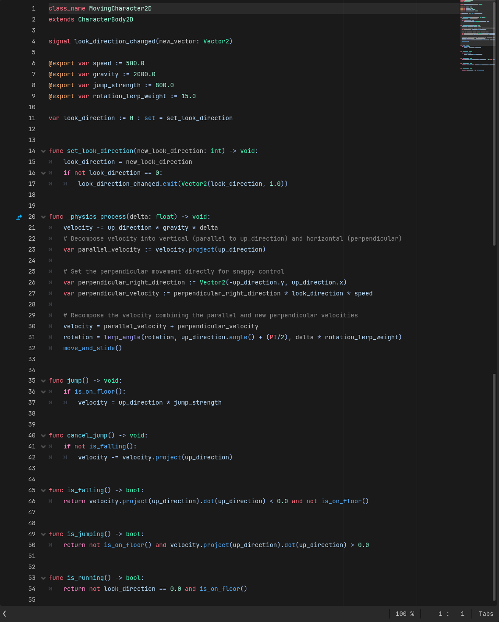The width and height of the screenshot is (499, 622).
Task: Click jump_strength on line 37
Action: point(198,402)
